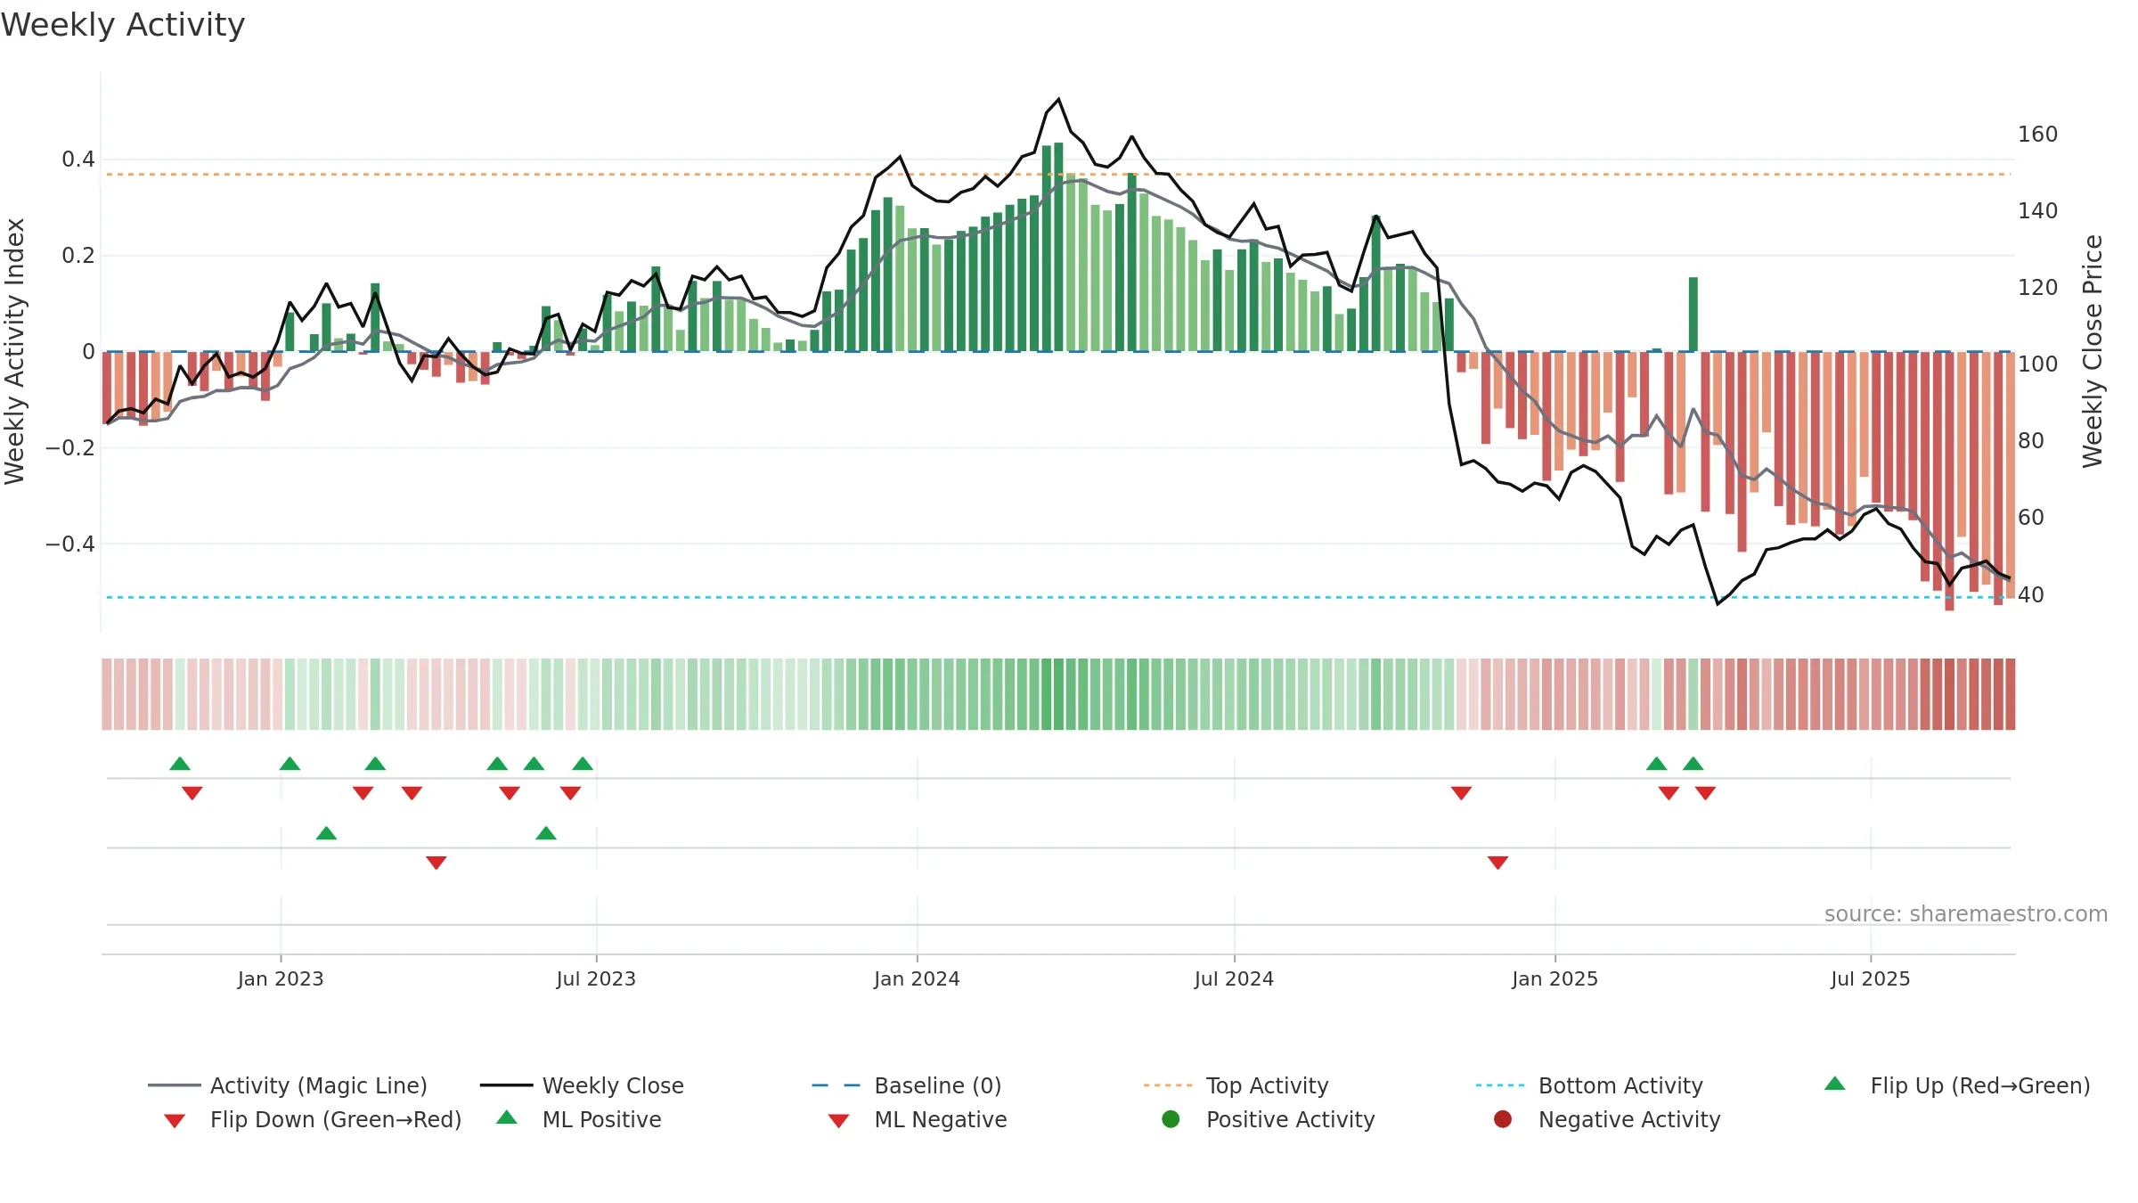Click the Jan 2023 axis label
The height and width of the screenshot is (1203, 2138).
(x=281, y=978)
